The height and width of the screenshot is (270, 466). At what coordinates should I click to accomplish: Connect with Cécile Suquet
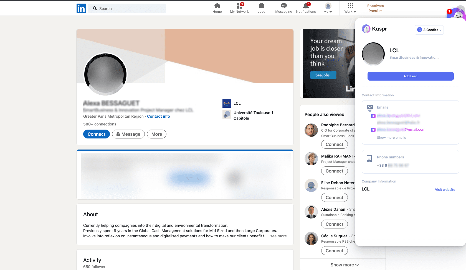pyautogui.click(x=334, y=251)
